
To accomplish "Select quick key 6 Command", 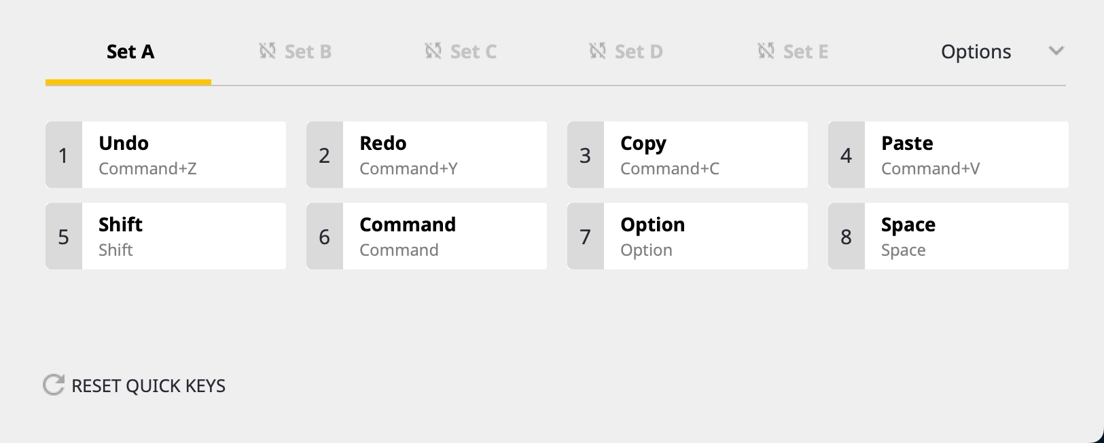I will tap(427, 236).
